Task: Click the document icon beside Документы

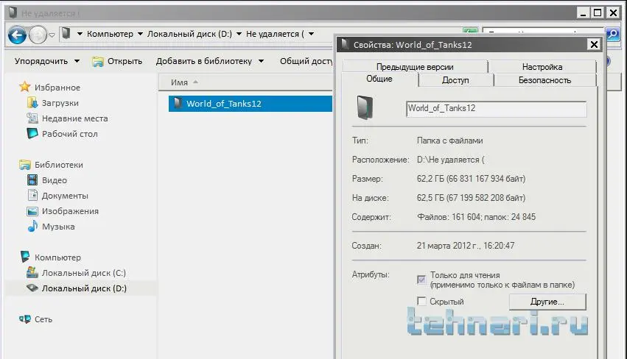Action: (33, 195)
